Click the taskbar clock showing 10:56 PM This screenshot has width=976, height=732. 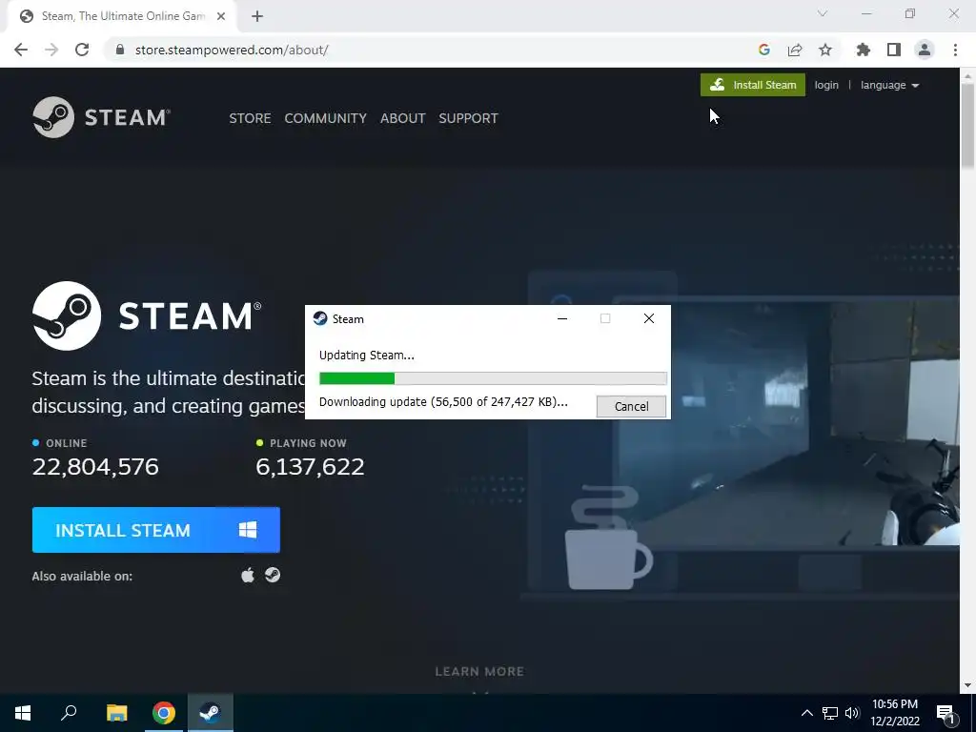pyautogui.click(x=894, y=713)
